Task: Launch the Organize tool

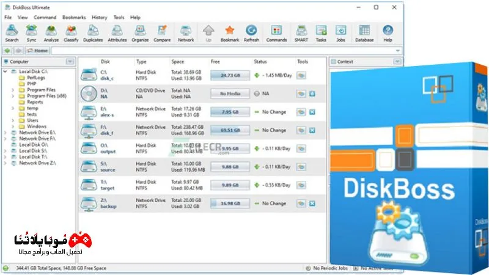Action: point(140,34)
